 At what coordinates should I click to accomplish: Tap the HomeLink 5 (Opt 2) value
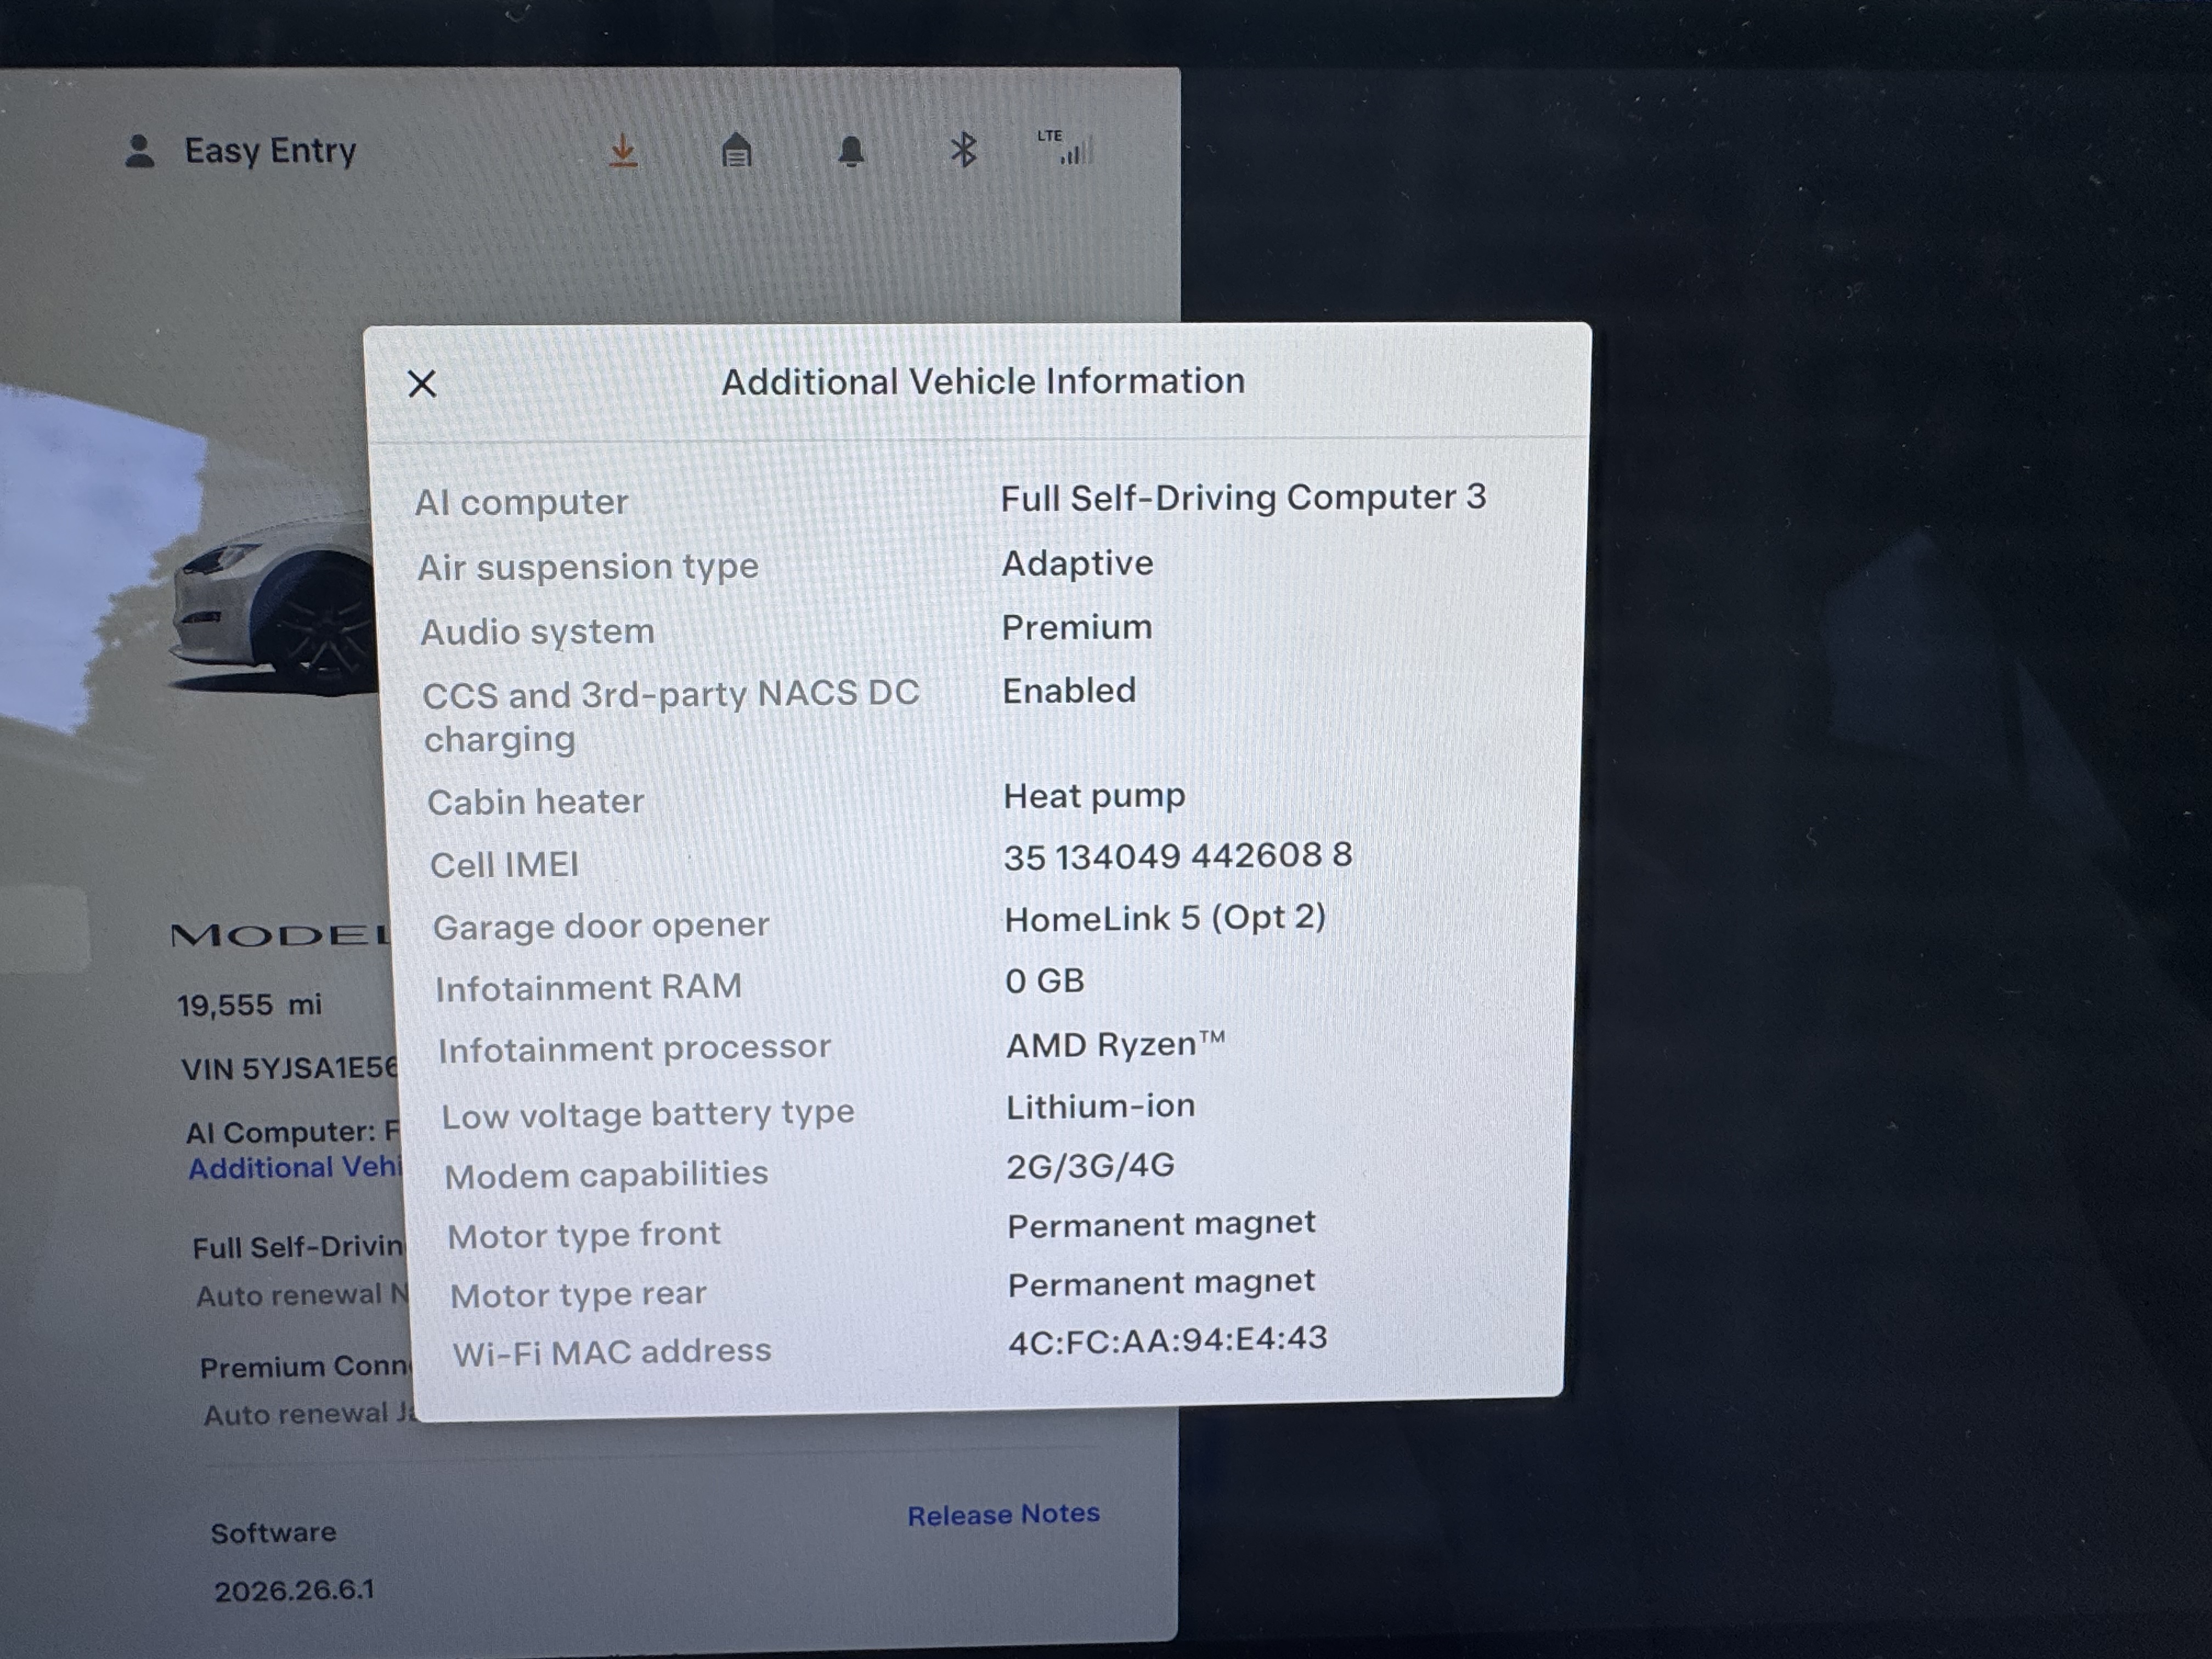point(1165,918)
